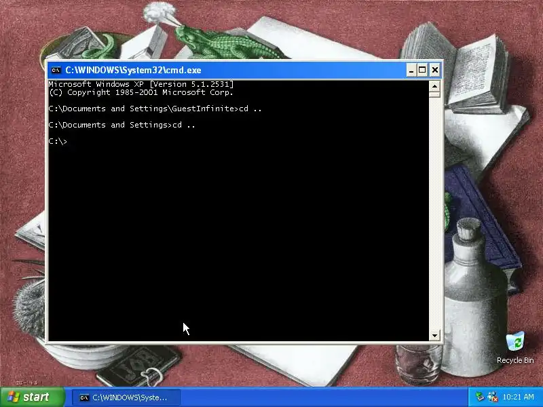Close the cmd.exe window
The width and height of the screenshot is (543, 407).
coord(435,71)
